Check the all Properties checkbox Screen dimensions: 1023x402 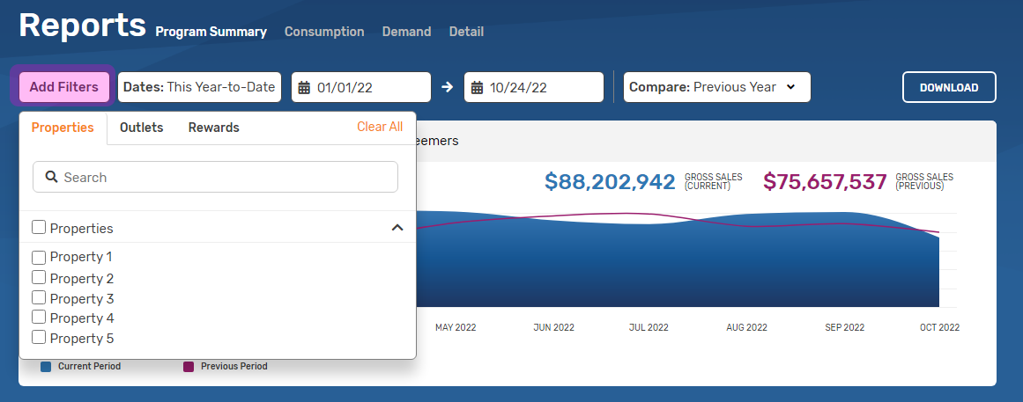(39, 227)
